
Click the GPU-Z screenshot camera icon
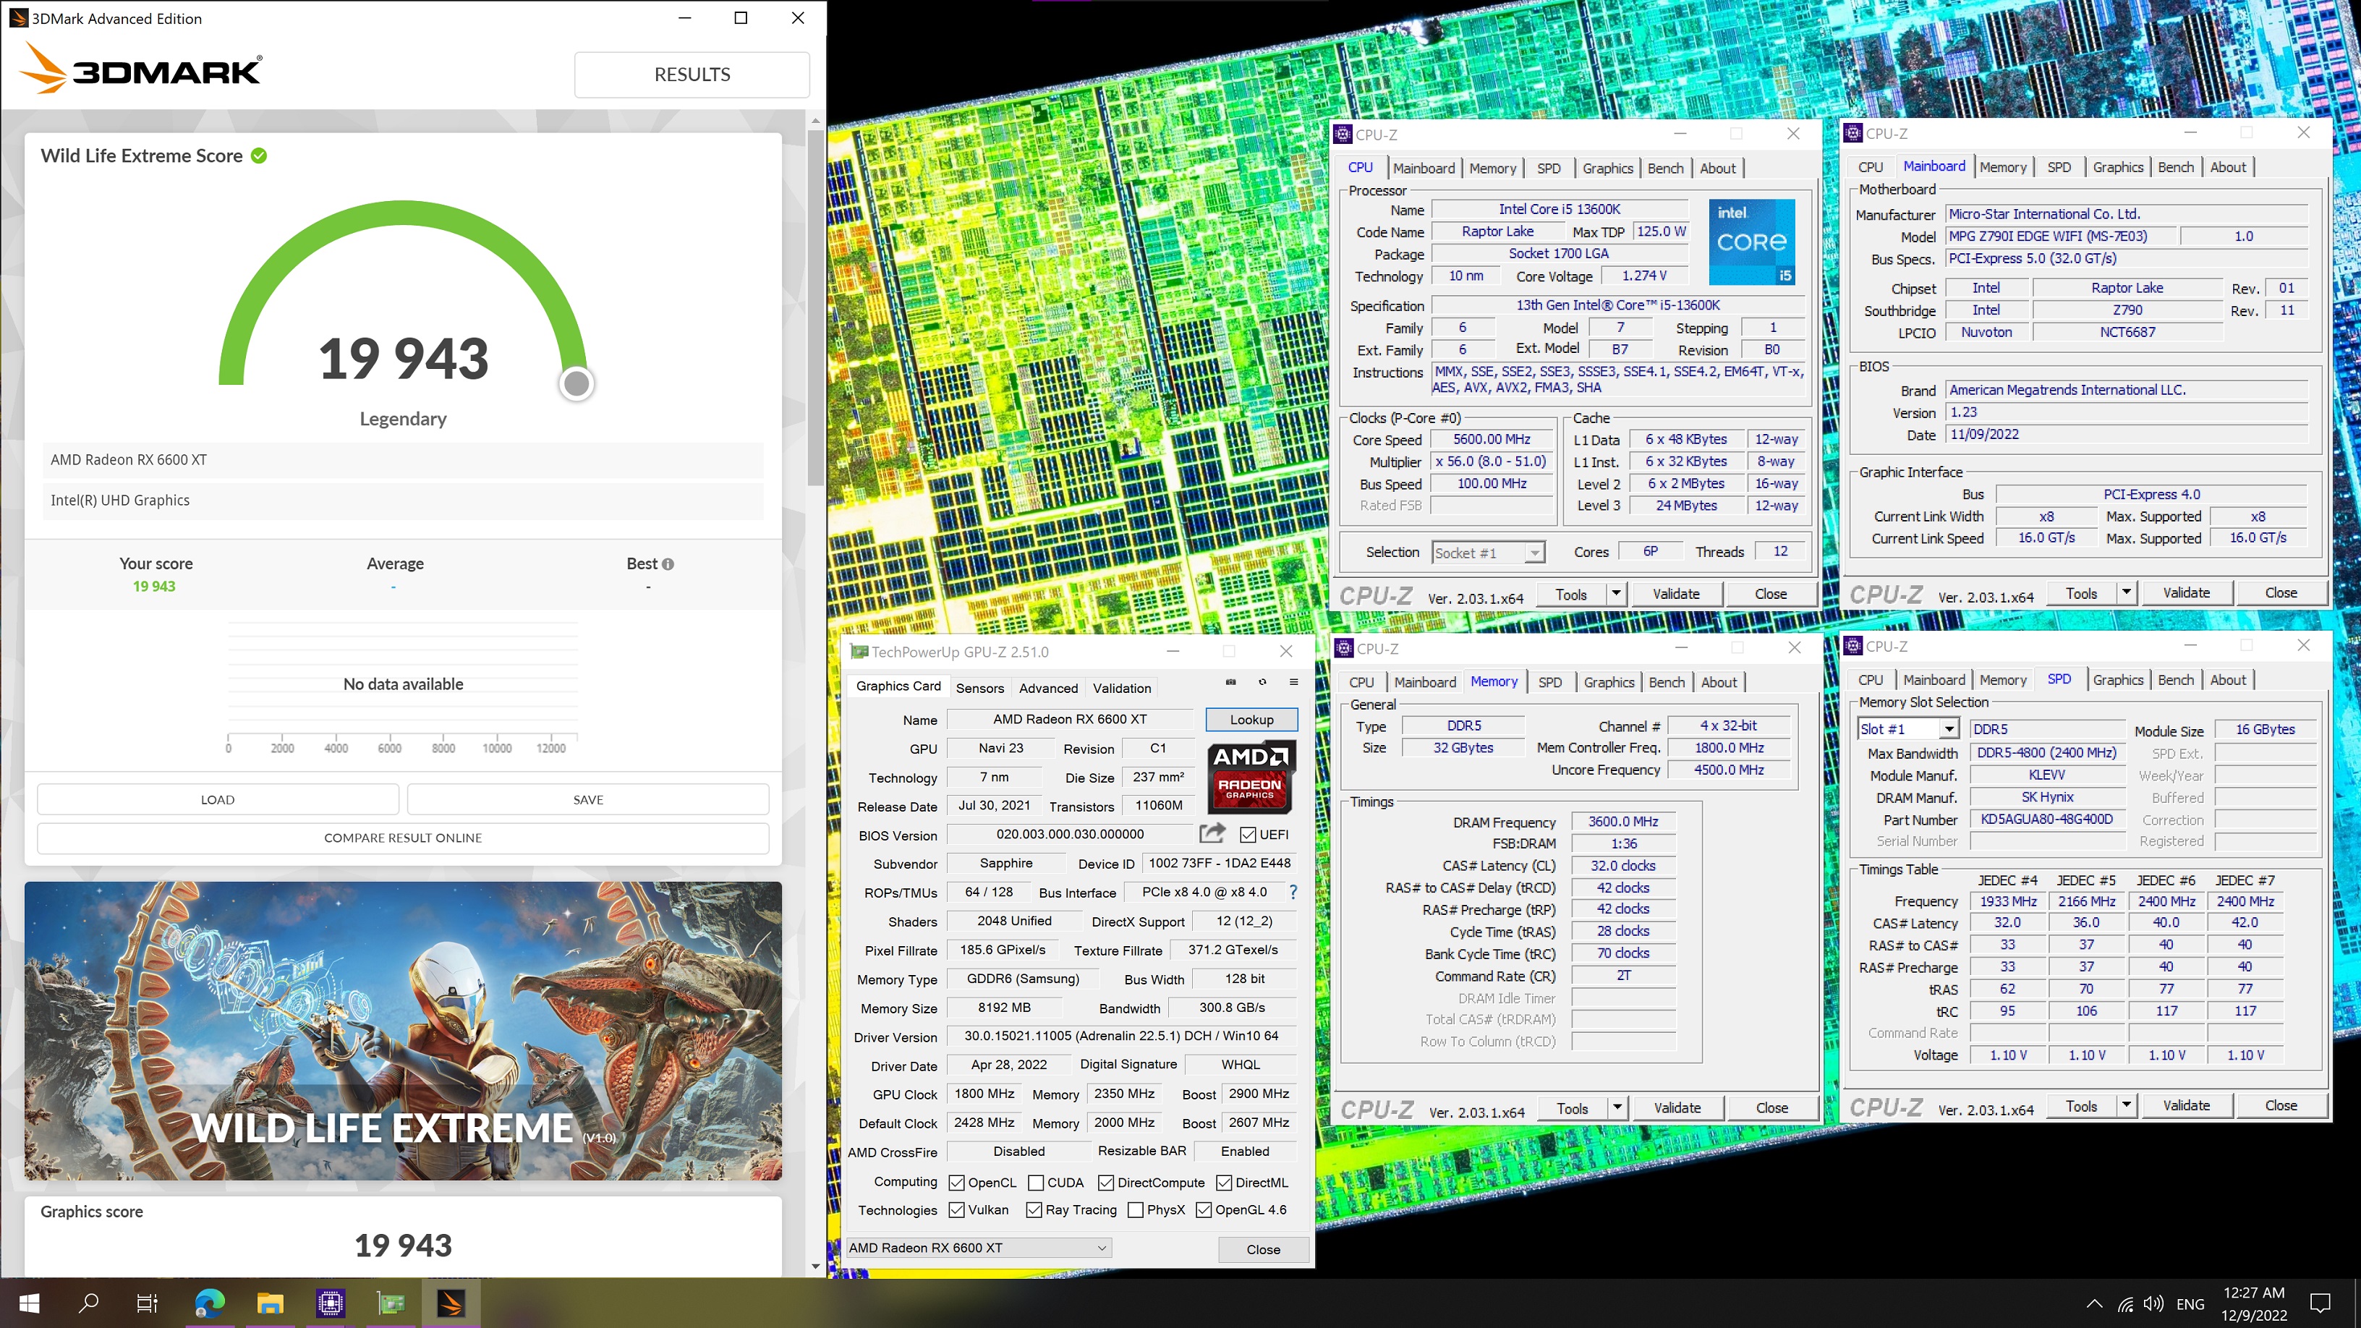click(1231, 682)
